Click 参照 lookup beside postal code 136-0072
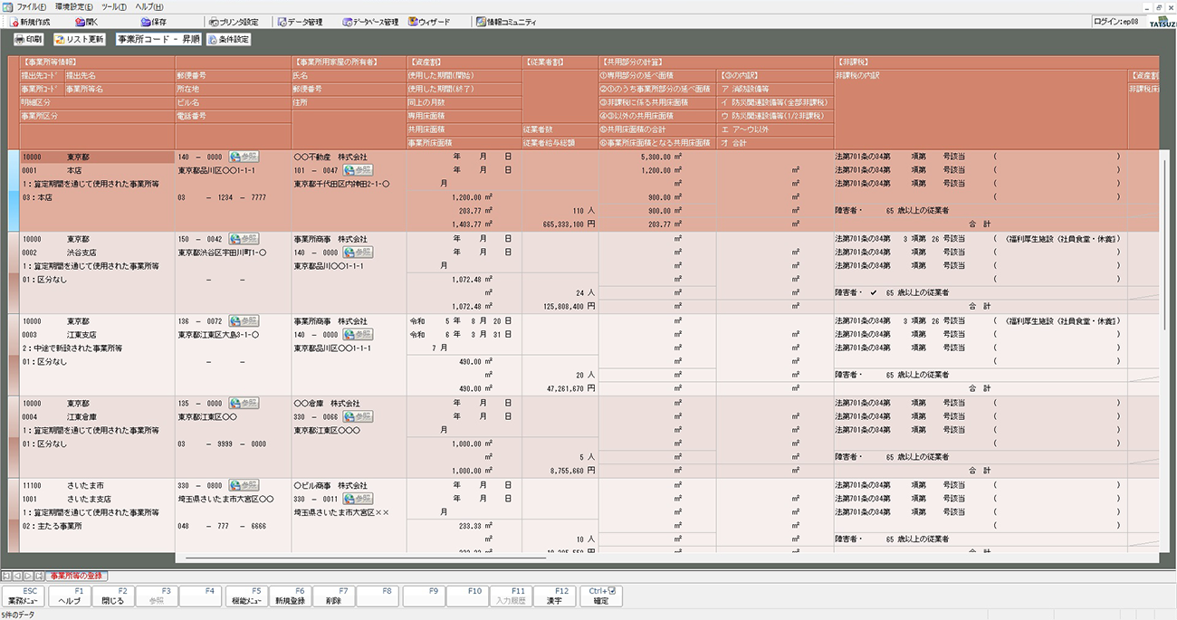The image size is (1177, 620). 244,321
